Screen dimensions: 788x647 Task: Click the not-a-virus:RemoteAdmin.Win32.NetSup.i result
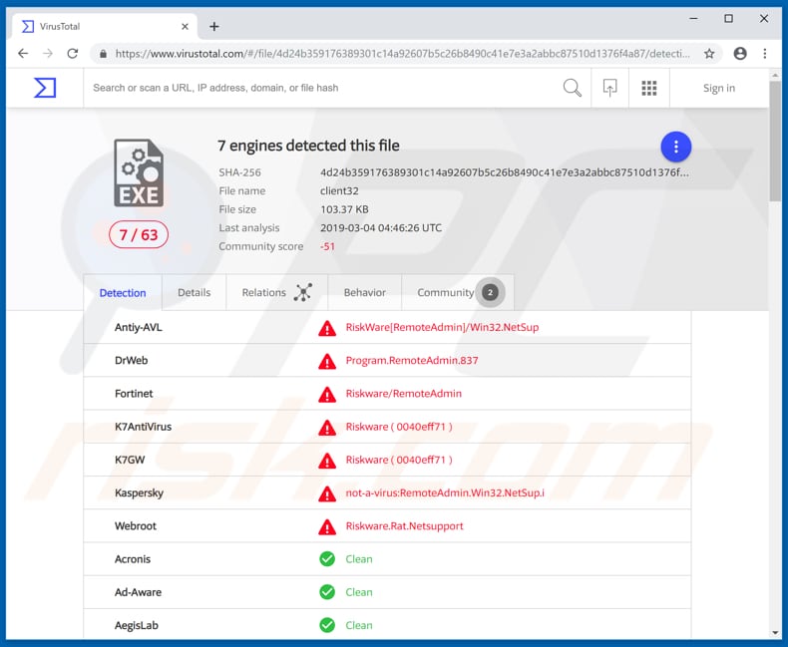click(445, 492)
